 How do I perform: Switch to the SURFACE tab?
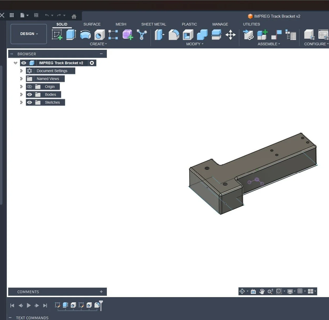click(x=92, y=24)
